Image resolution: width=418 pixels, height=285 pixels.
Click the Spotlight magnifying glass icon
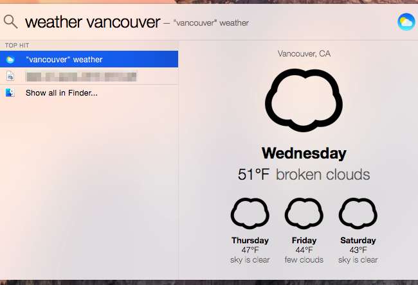coord(10,22)
